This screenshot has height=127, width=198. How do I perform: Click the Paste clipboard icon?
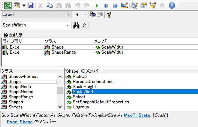59,5
